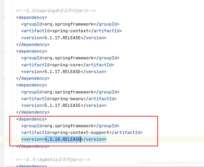
Task: Click groupId line in spring-context-support dependency
Action: (70, 126)
